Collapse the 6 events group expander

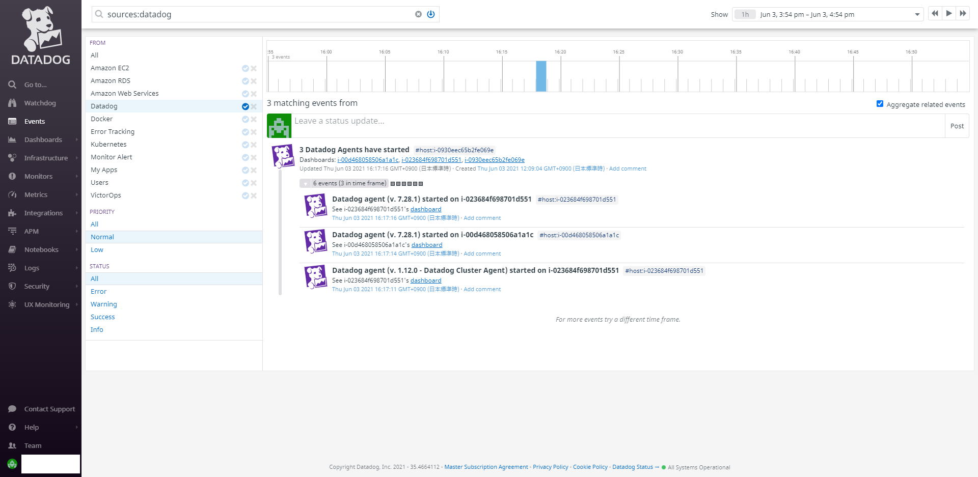coord(306,183)
